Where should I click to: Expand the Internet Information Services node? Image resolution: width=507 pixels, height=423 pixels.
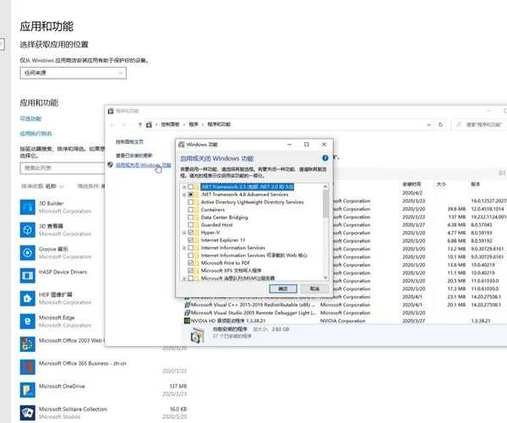(184, 248)
